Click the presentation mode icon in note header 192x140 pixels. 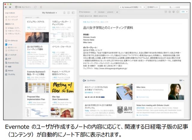click(x=173, y=12)
